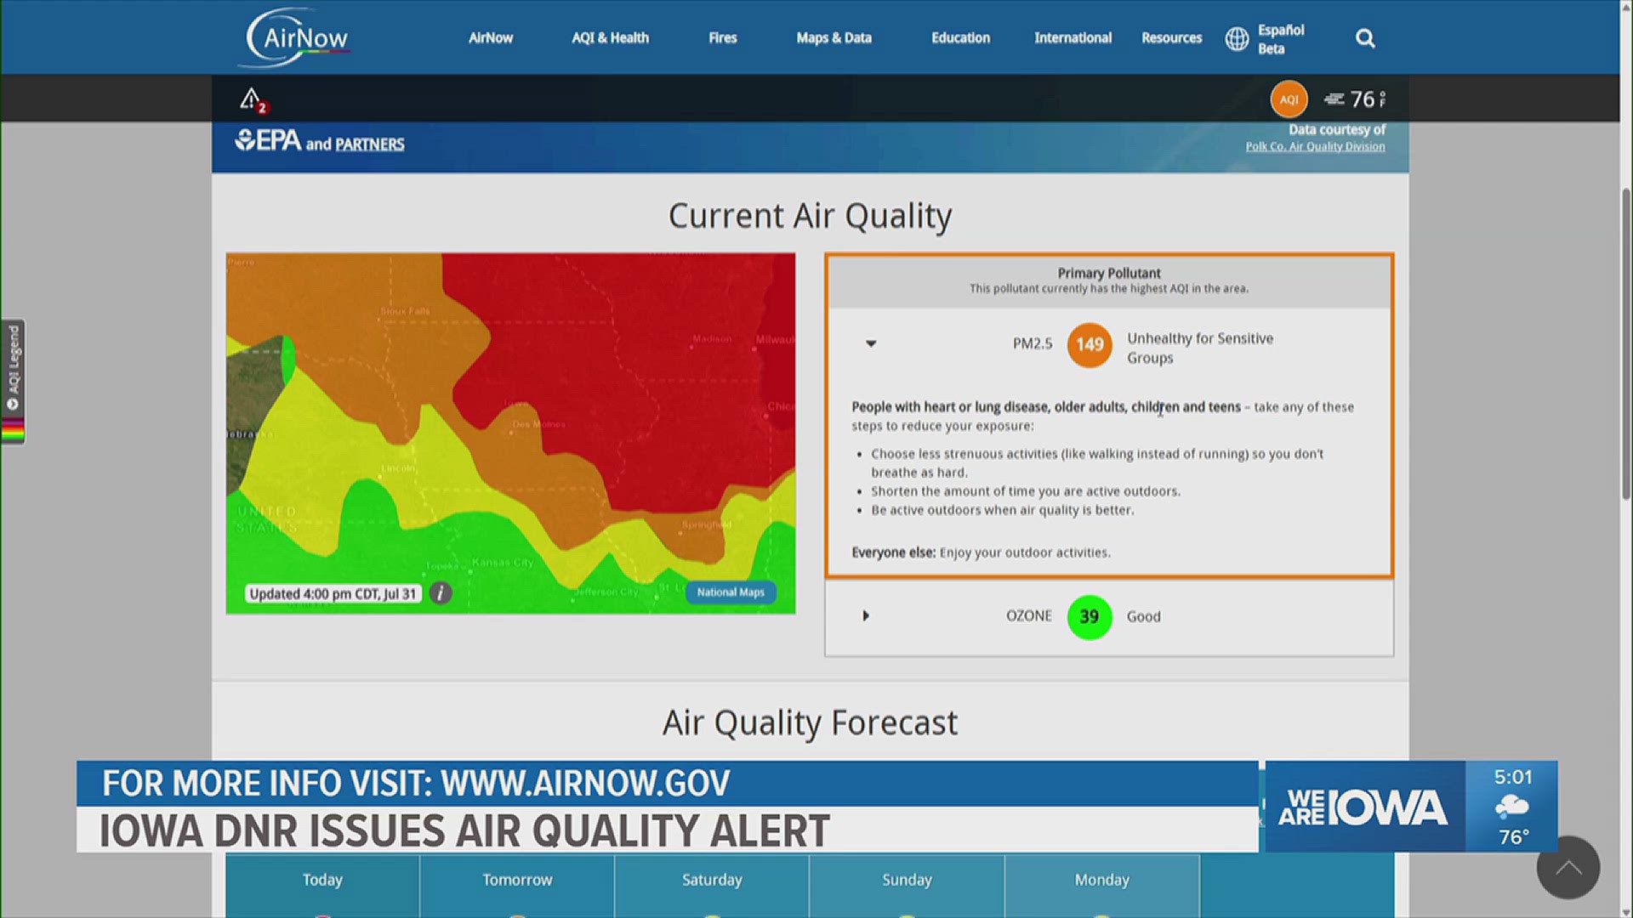Click the 'Primary Pollutant' header
Viewport: 1633px width, 918px height.
pyautogui.click(x=1109, y=273)
